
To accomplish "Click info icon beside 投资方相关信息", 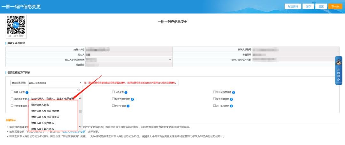I will click(132, 99).
